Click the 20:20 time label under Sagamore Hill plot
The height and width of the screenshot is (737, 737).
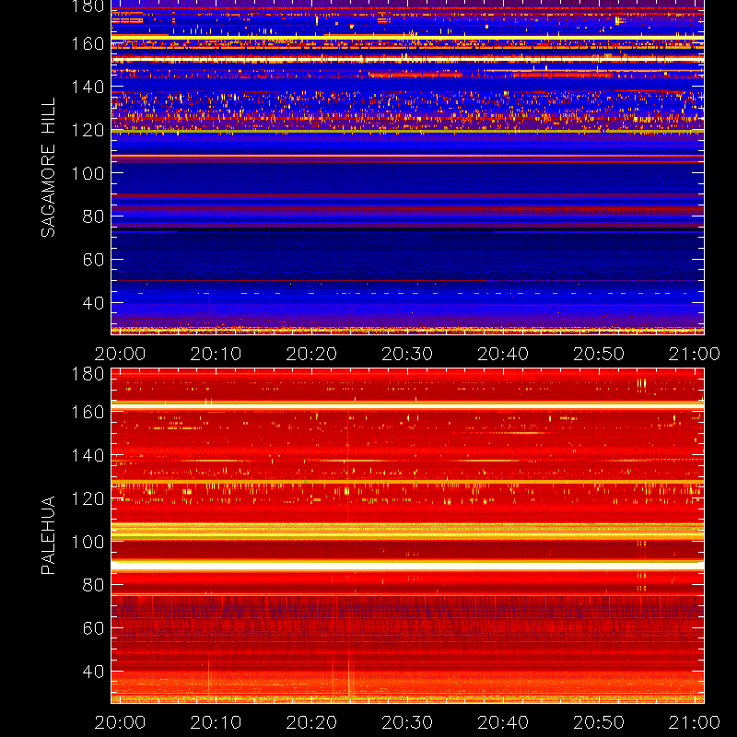click(x=311, y=354)
